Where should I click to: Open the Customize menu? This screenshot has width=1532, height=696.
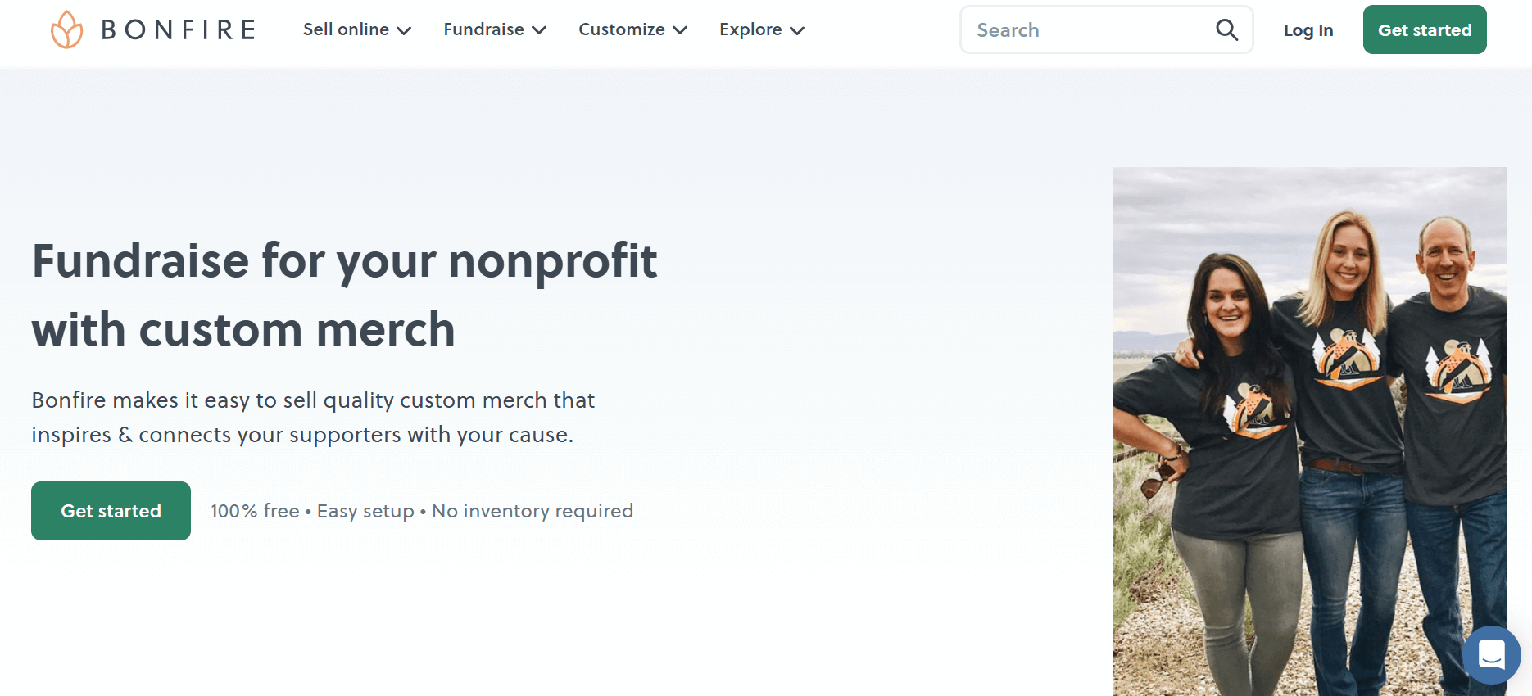click(x=621, y=29)
